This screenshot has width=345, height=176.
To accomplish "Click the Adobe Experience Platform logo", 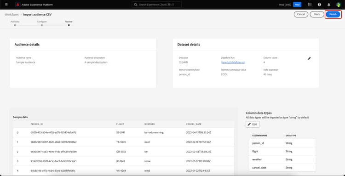I will [18, 5].
